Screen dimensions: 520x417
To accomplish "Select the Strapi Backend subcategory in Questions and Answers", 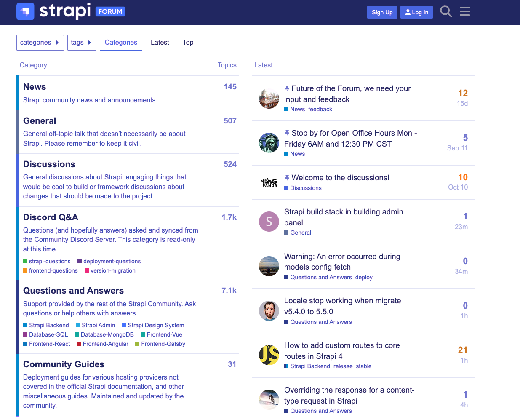I will (x=46, y=325).
